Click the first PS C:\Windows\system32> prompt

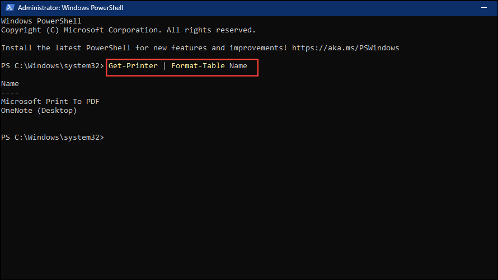click(x=53, y=66)
